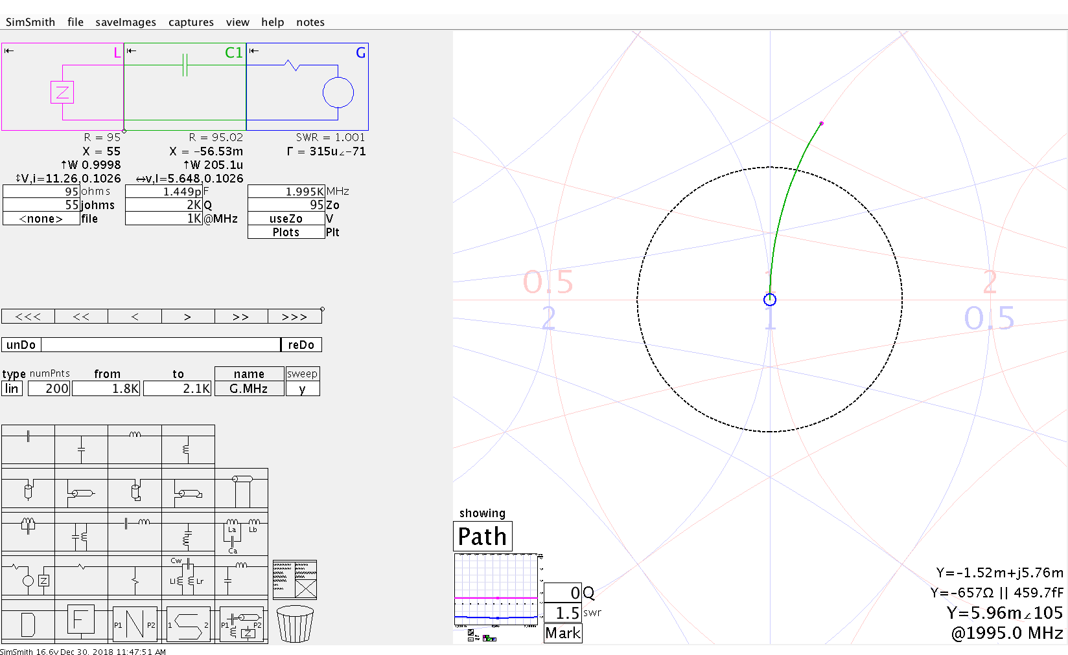Select the series capacitor-inductor component
This screenshot has height=655, width=1068.
[135, 532]
